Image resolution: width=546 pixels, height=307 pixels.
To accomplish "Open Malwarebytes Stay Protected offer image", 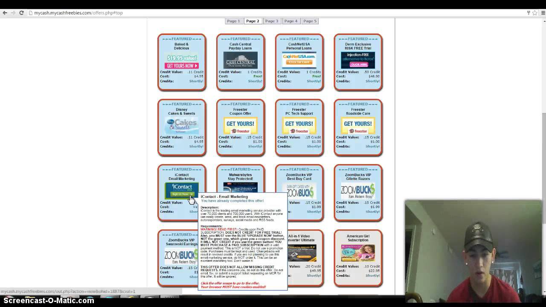I will 241,187.
